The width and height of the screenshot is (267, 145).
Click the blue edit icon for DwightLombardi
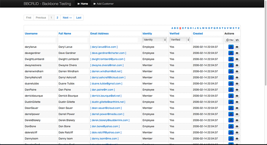[x=231, y=59]
